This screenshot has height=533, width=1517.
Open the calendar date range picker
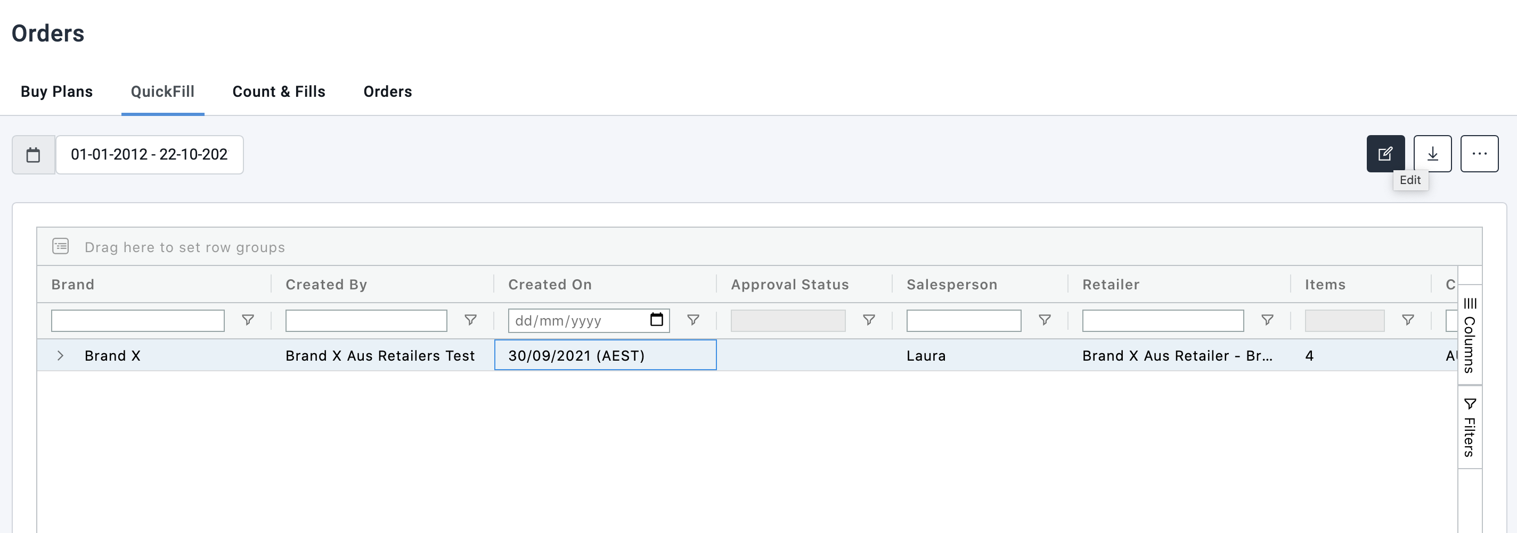(34, 155)
